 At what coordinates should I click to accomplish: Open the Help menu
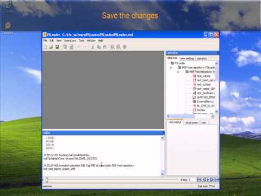tap(101, 40)
